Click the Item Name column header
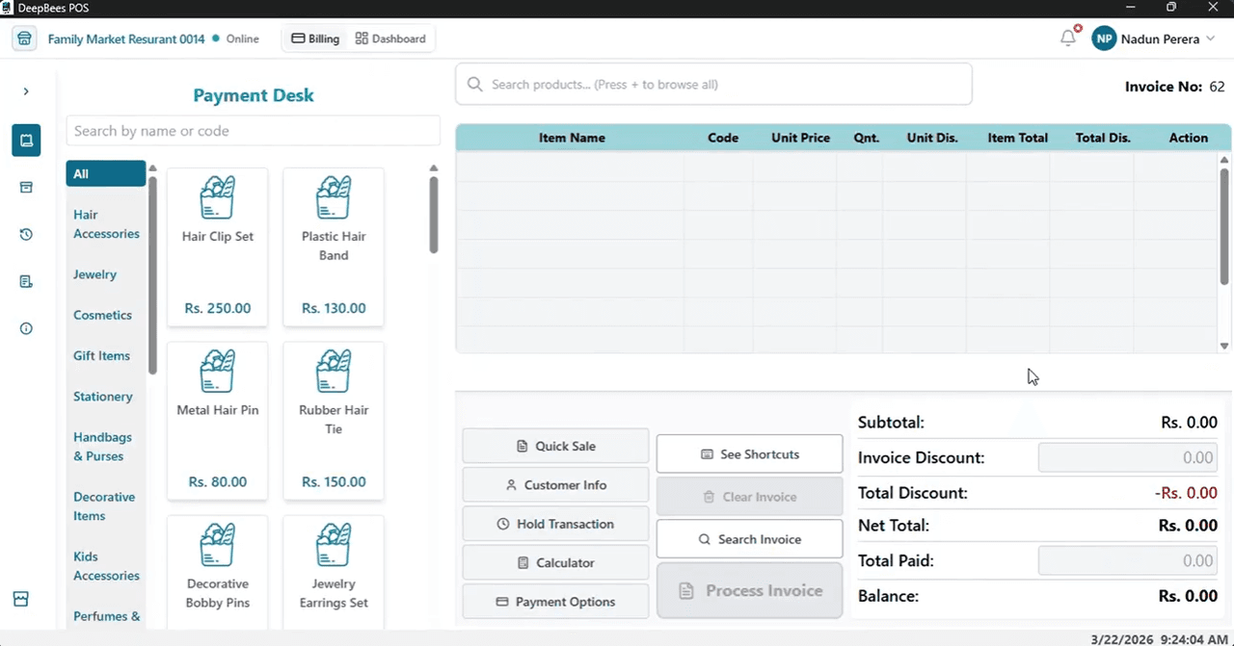 coord(572,138)
